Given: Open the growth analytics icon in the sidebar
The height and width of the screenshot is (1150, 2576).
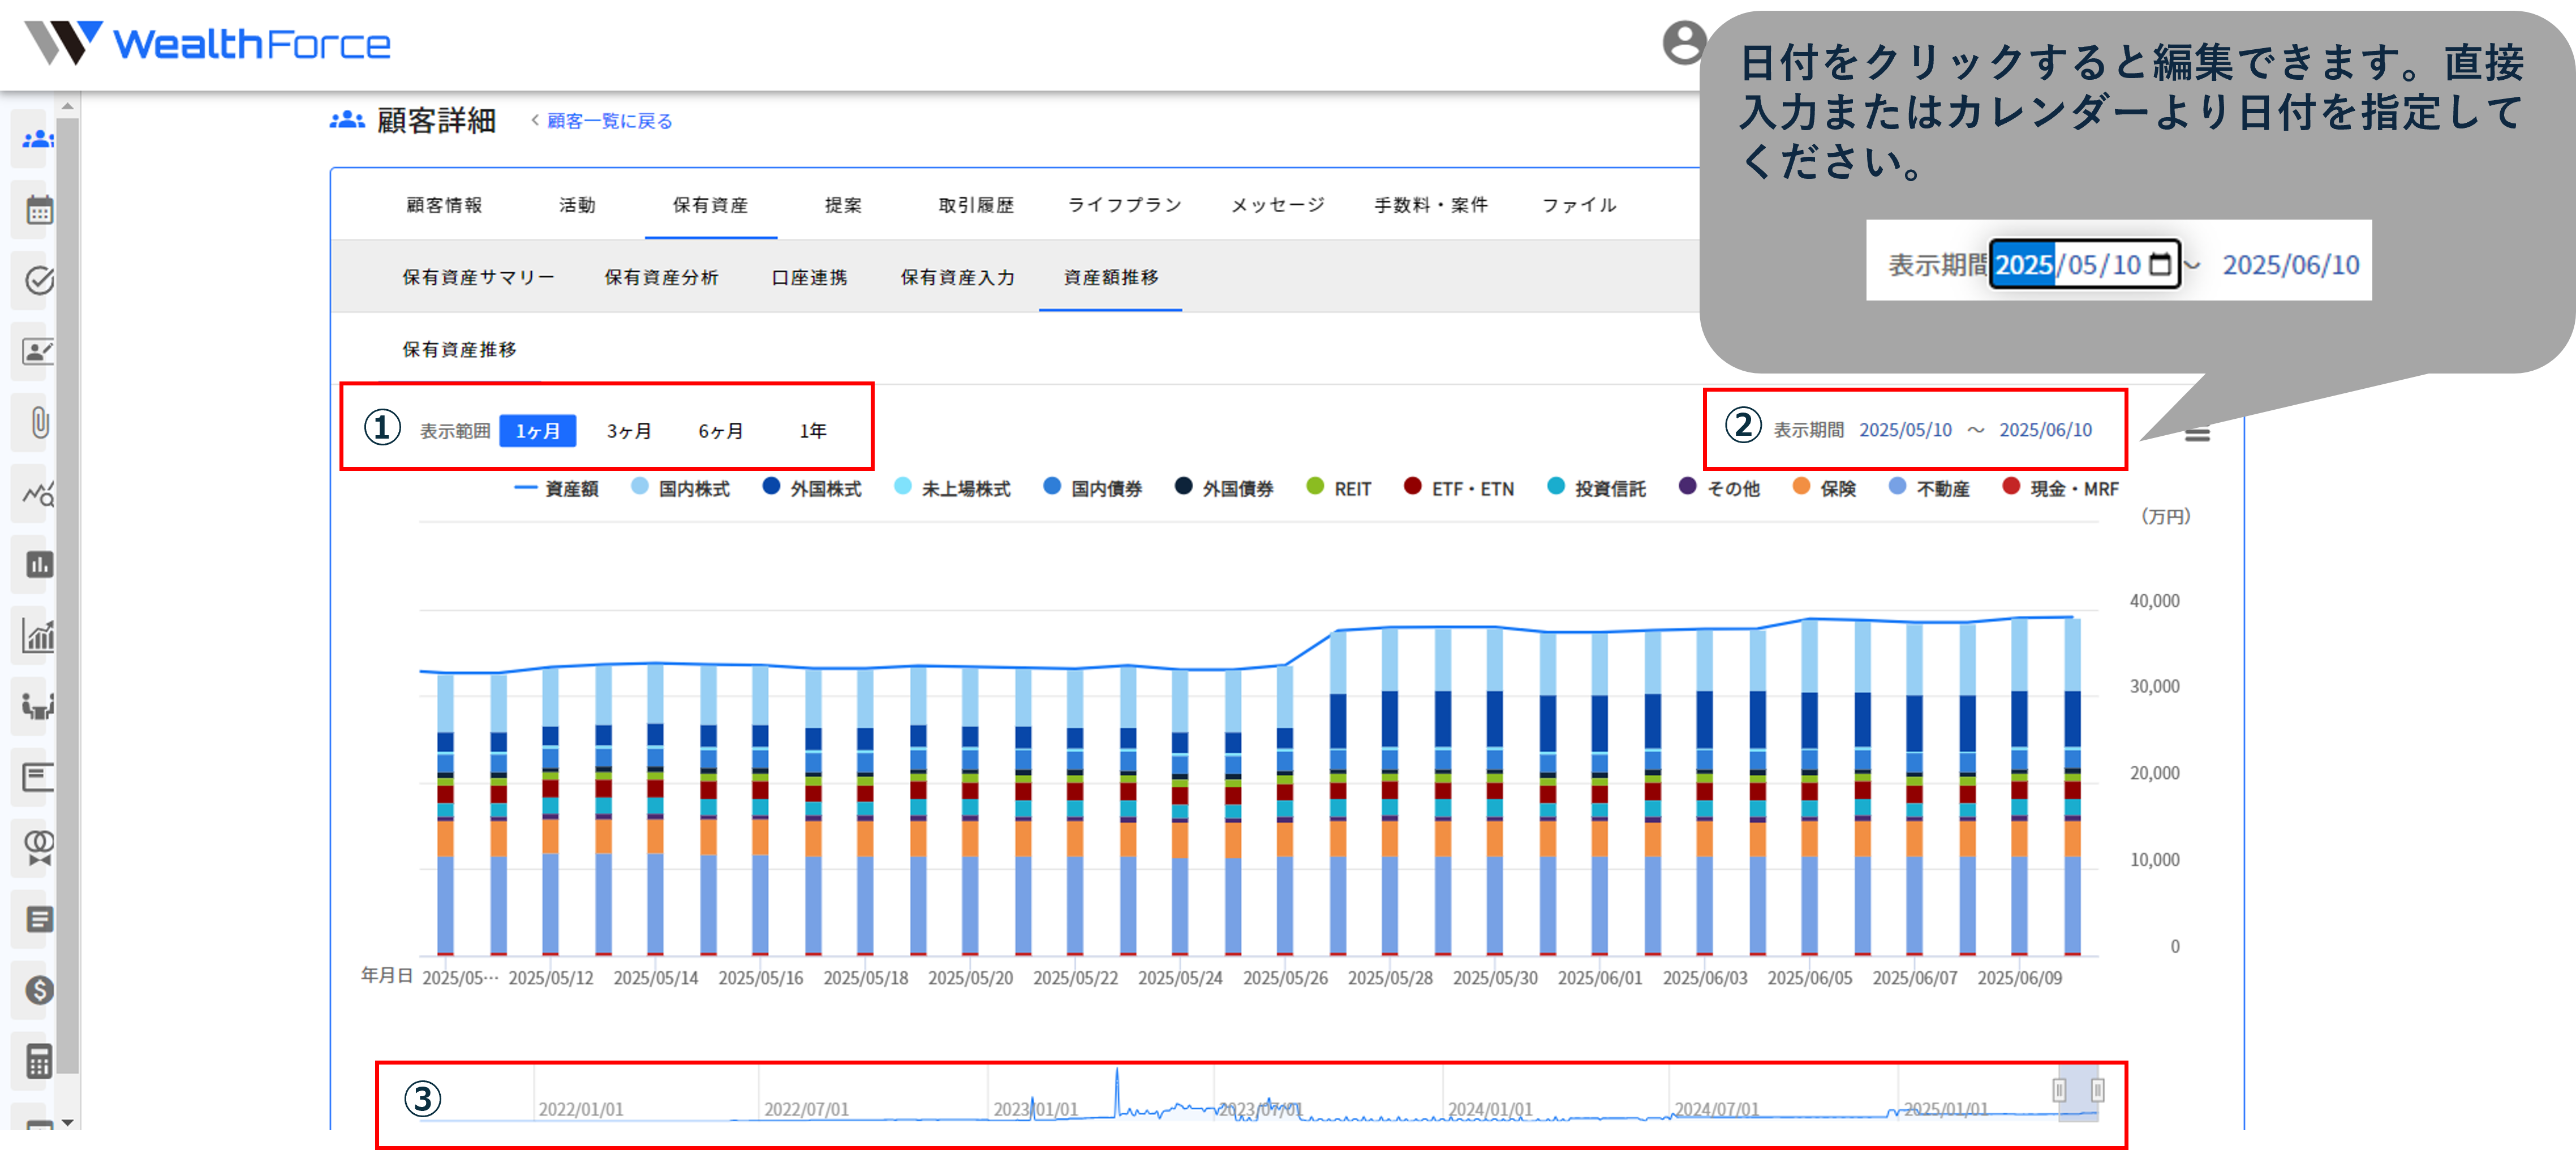Looking at the screenshot, I should (39, 635).
